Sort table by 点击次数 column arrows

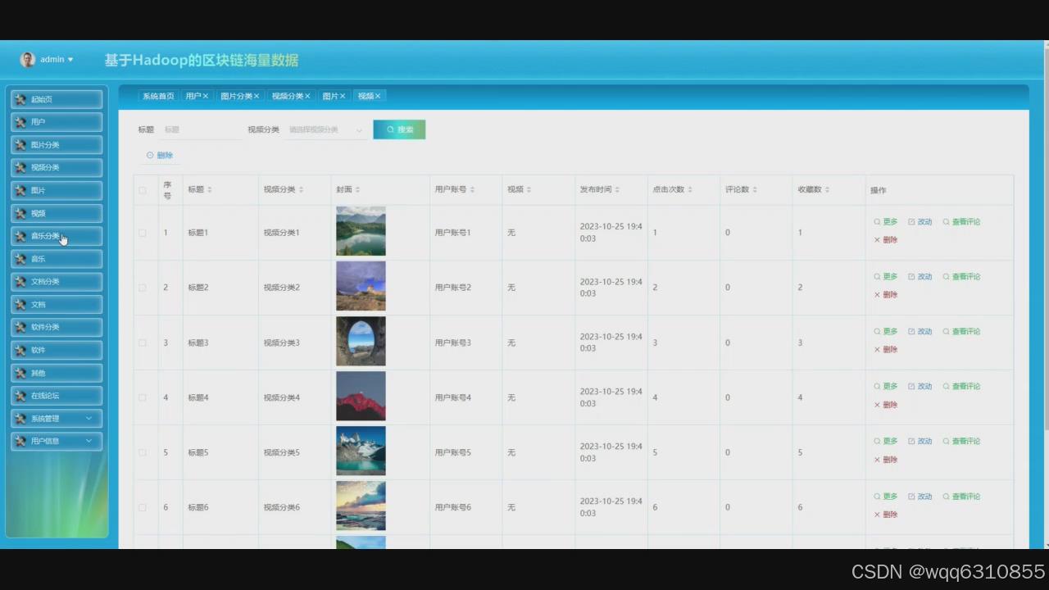(690, 190)
